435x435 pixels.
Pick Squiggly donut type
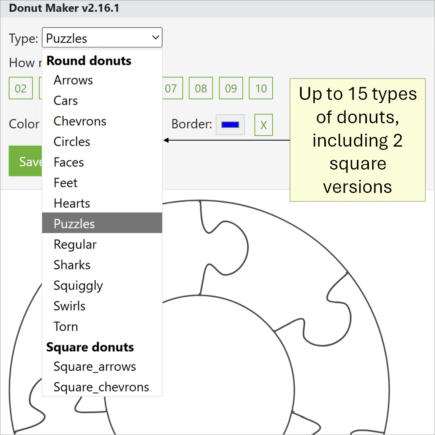pyautogui.click(x=78, y=286)
